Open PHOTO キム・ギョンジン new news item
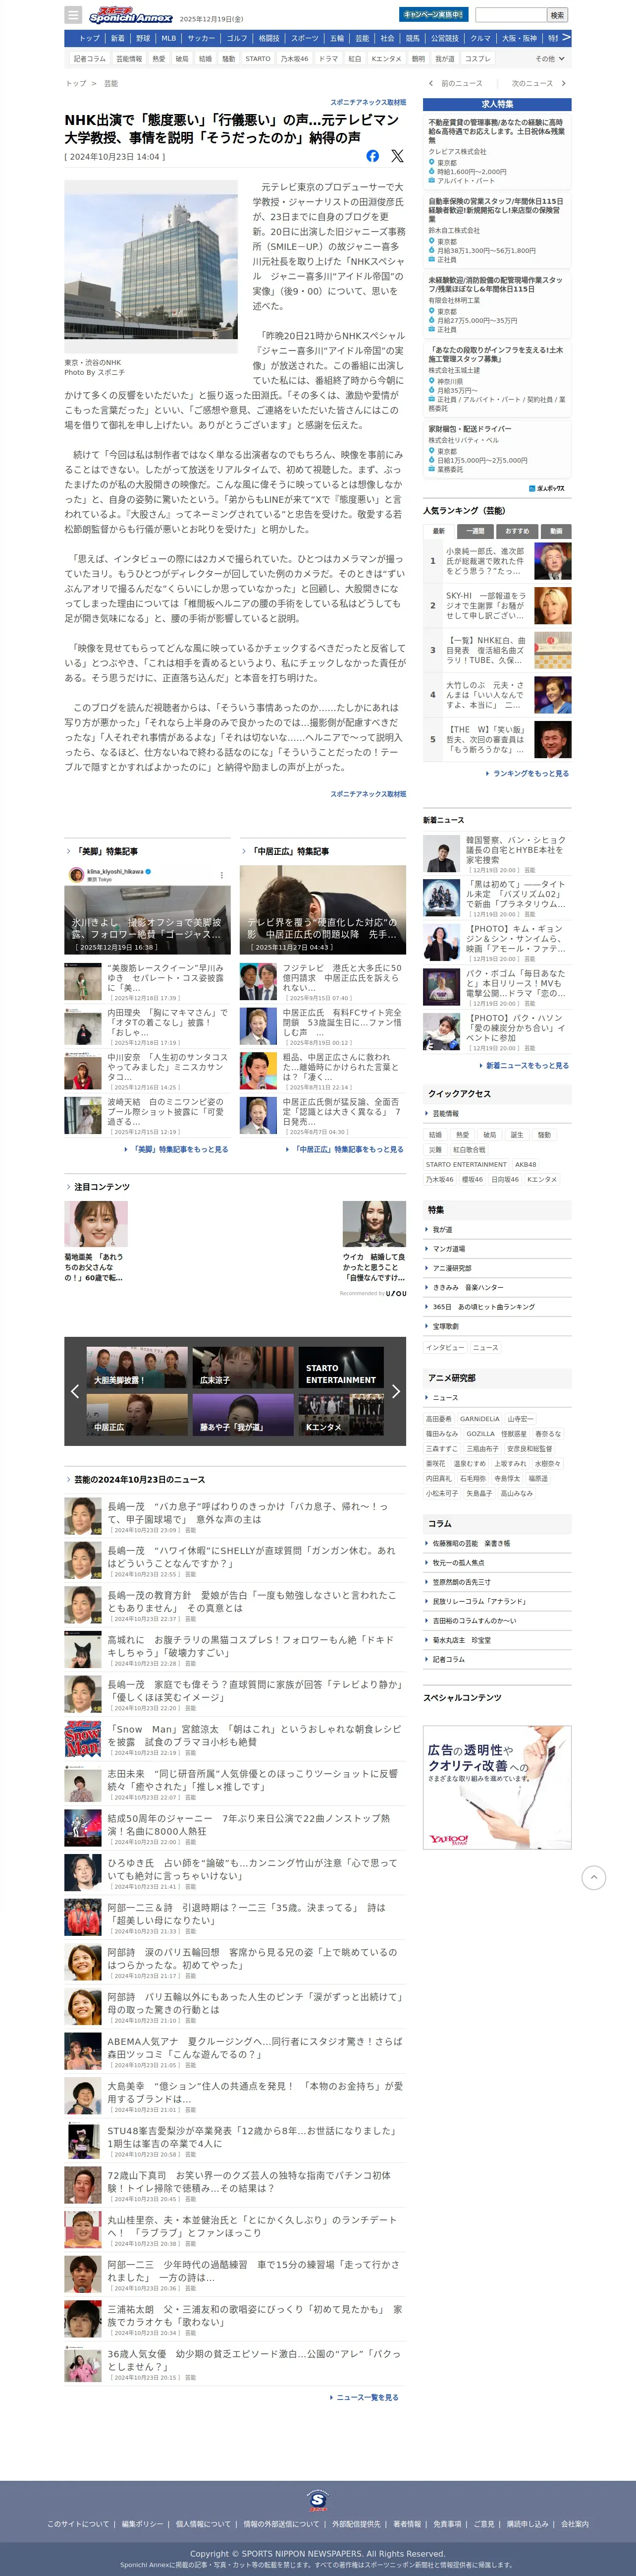The height and width of the screenshot is (2576, 636). pyautogui.click(x=497, y=943)
